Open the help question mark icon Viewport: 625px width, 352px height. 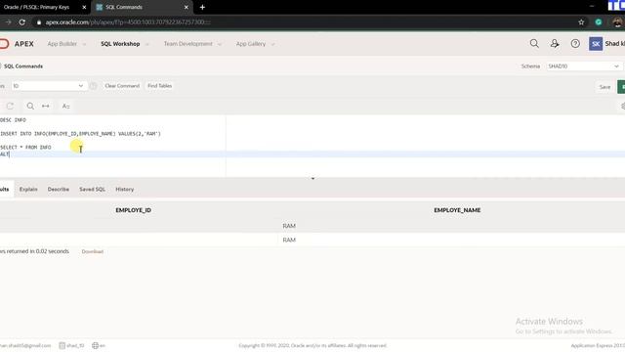tap(575, 43)
